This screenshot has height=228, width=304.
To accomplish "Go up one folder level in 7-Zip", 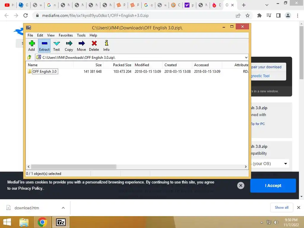I will coord(29,57).
